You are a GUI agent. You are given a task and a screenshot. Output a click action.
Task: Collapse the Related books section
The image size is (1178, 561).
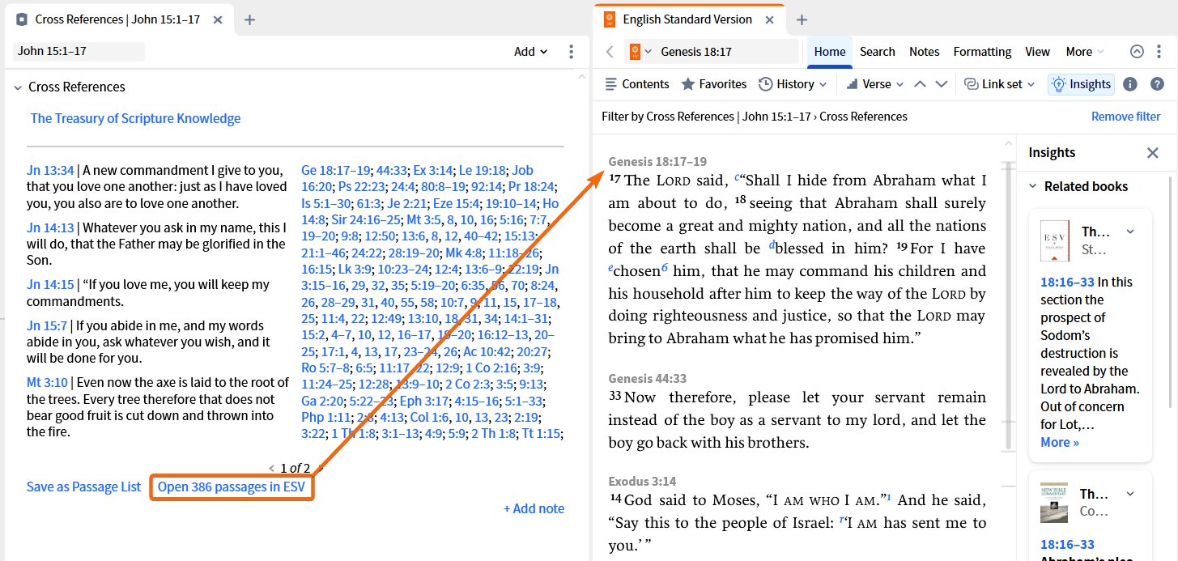pos(1033,186)
